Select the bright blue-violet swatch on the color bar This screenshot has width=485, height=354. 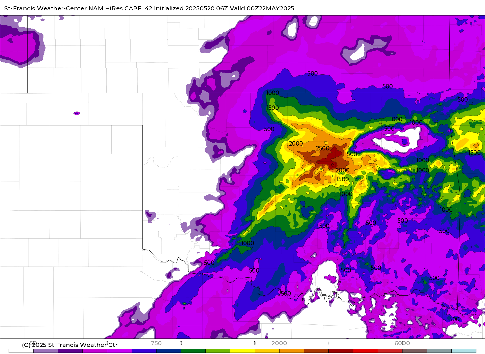click(144, 351)
